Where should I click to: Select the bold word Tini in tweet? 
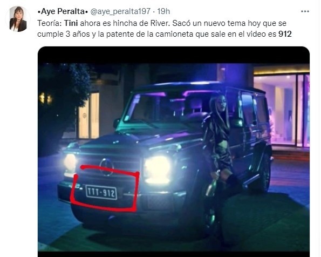pos(71,23)
